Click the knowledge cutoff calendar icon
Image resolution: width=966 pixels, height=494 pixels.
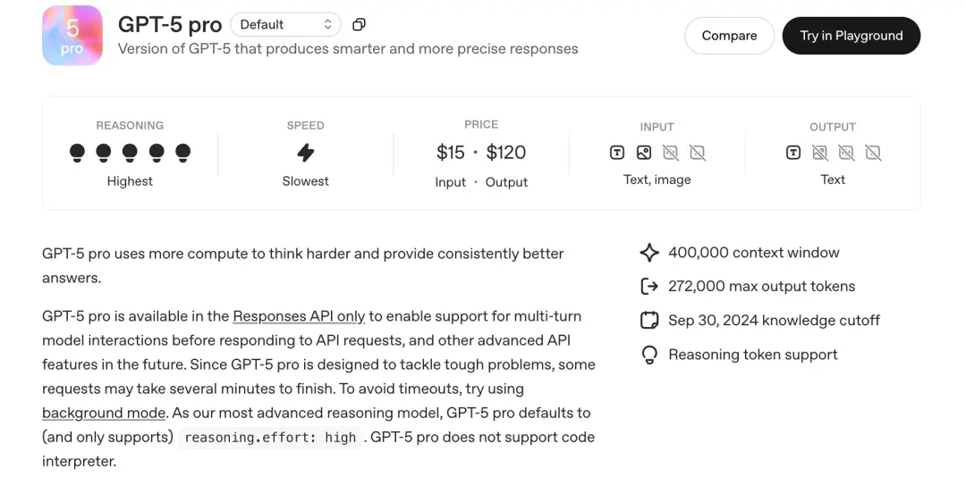click(x=649, y=320)
